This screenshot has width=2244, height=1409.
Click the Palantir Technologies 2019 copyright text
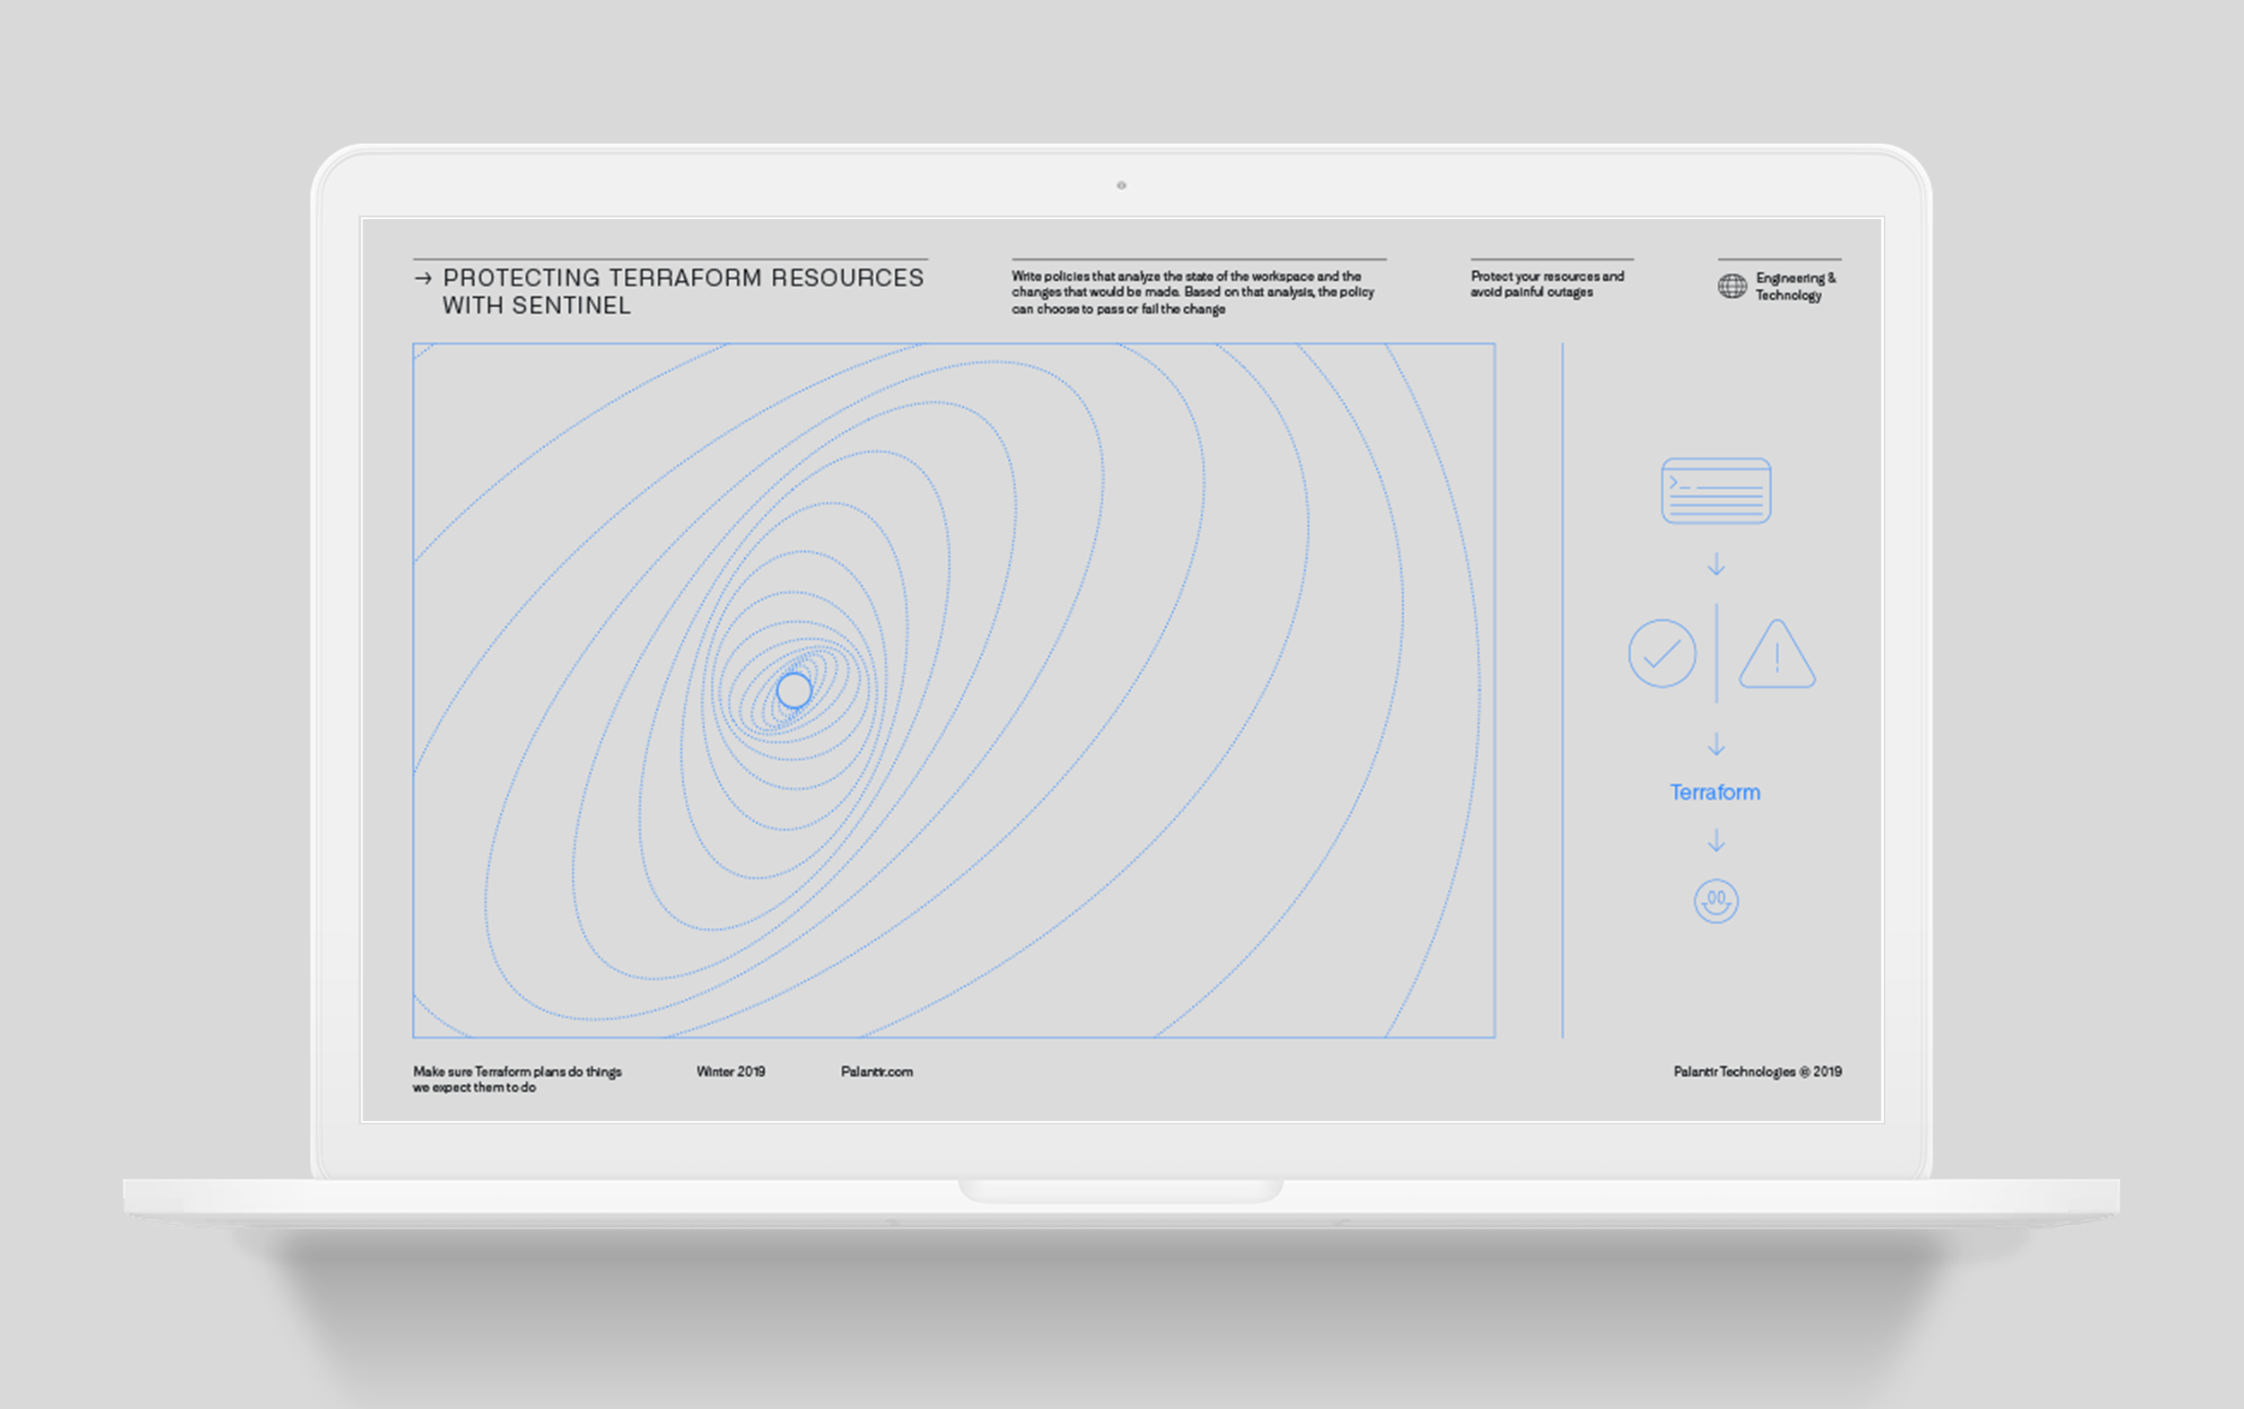click(x=1757, y=1072)
